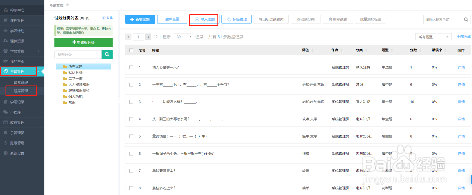This screenshot has height=195, width=472.
Task: Go to the previous page with the left arrow
Action: [x=128, y=37]
